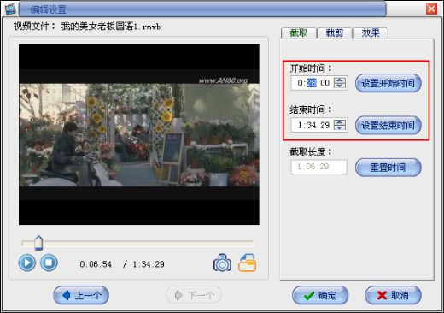
Task: Click the disabled 下一个 button
Action: click(194, 295)
